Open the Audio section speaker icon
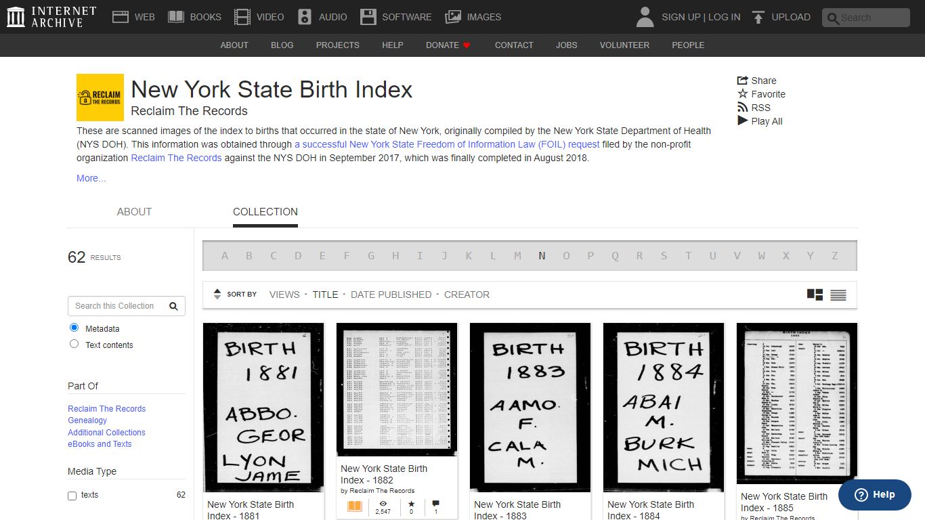 pyautogui.click(x=305, y=17)
